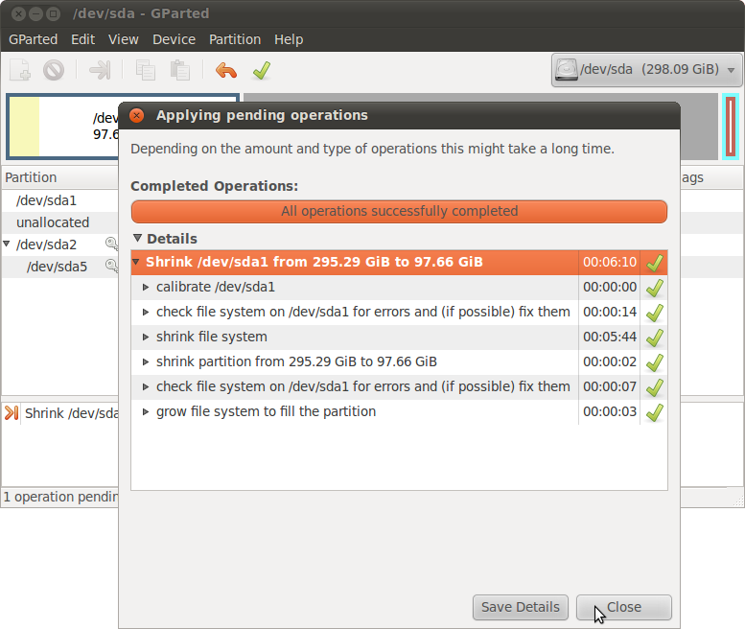The image size is (745, 629).
Task: Click the Paste partition toolbar icon
Action: point(180,71)
